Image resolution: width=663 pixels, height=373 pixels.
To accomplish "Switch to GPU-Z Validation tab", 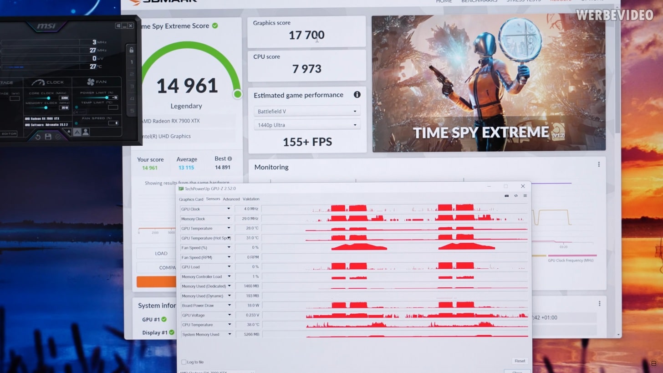I will click(251, 199).
